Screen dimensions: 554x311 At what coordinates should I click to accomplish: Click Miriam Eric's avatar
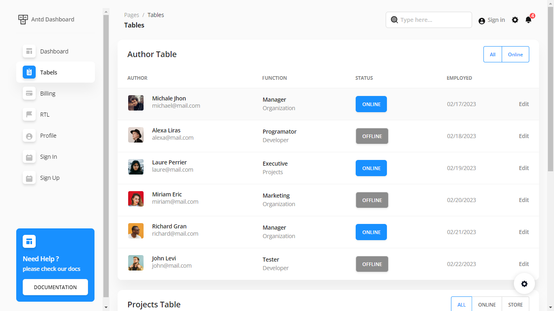pyautogui.click(x=136, y=199)
